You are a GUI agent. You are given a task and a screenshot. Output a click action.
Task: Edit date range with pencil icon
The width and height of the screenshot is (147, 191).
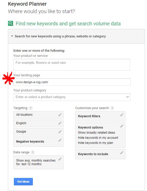click(60, 159)
